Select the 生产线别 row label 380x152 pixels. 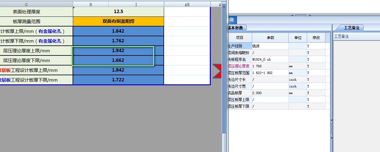click(x=240, y=46)
